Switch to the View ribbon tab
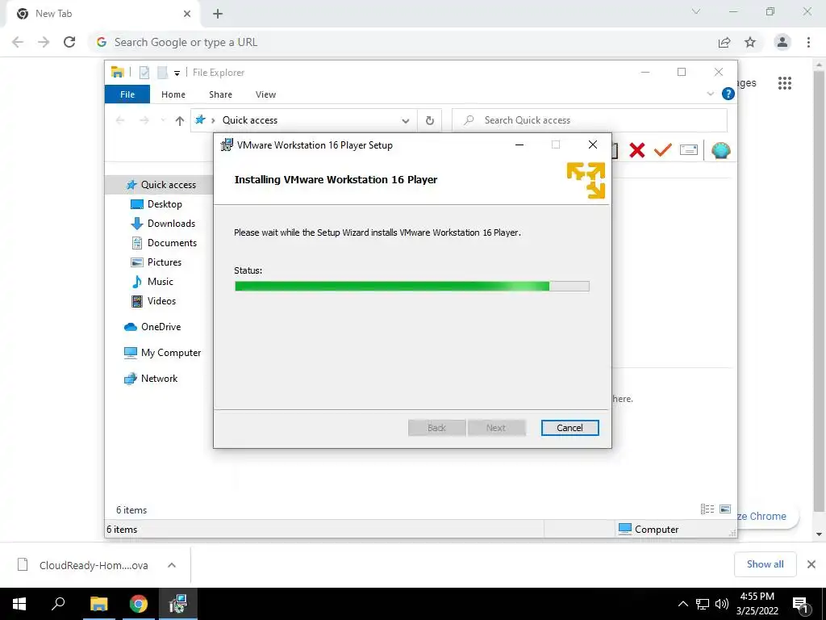The image size is (826, 620). [x=265, y=94]
